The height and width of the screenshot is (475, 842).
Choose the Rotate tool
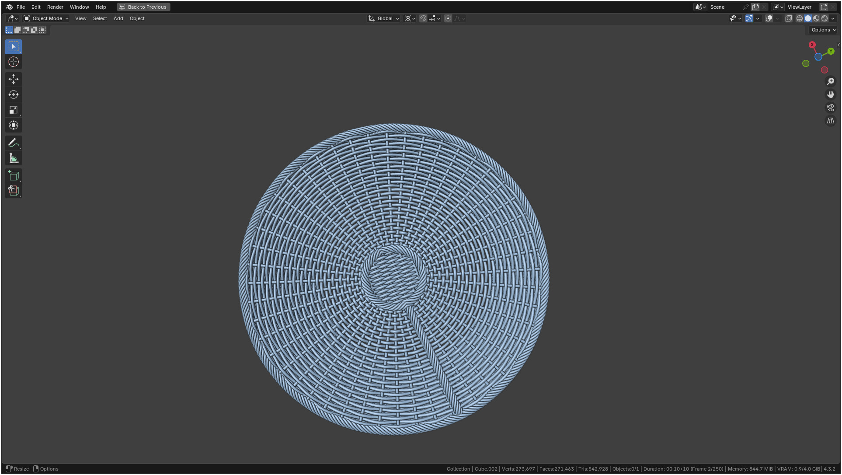tap(13, 94)
